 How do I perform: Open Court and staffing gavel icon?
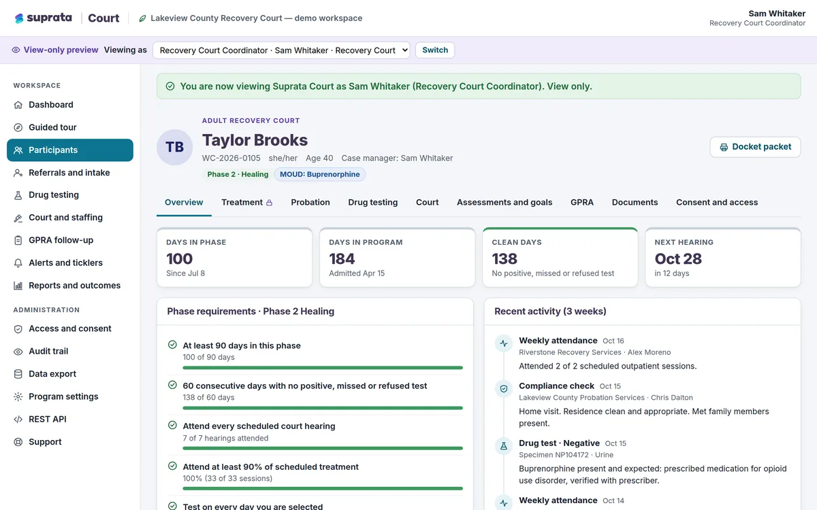click(x=18, y=218)
